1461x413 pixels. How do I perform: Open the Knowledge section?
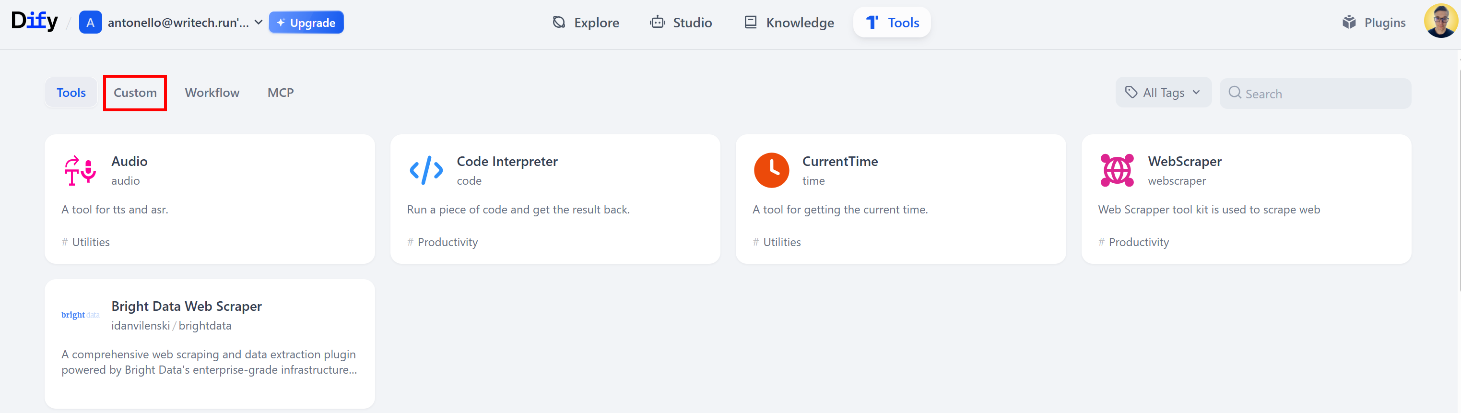coord(789,23)
